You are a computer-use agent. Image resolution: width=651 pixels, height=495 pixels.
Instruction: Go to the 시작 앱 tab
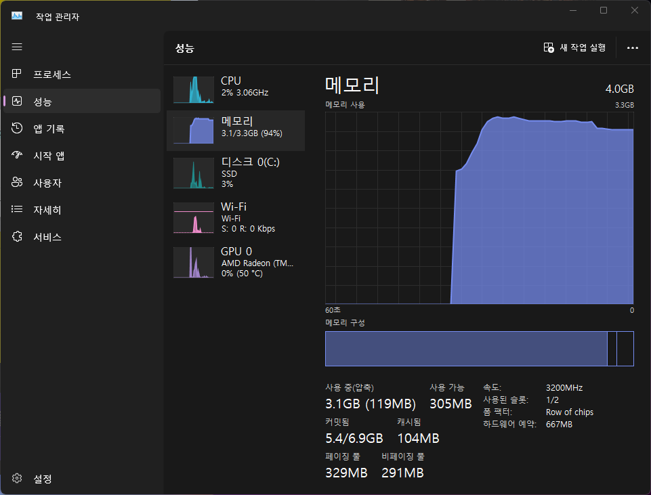pyautogui.click(x=82, y=155)
